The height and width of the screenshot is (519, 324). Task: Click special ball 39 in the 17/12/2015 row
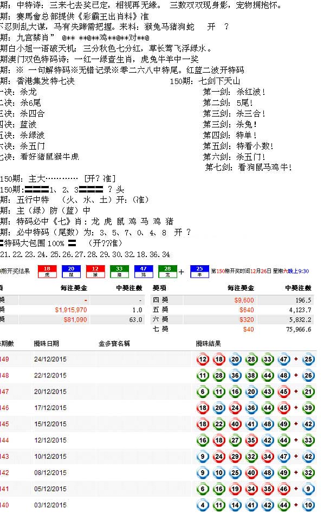pyautogui.click(x=308, y=408)
